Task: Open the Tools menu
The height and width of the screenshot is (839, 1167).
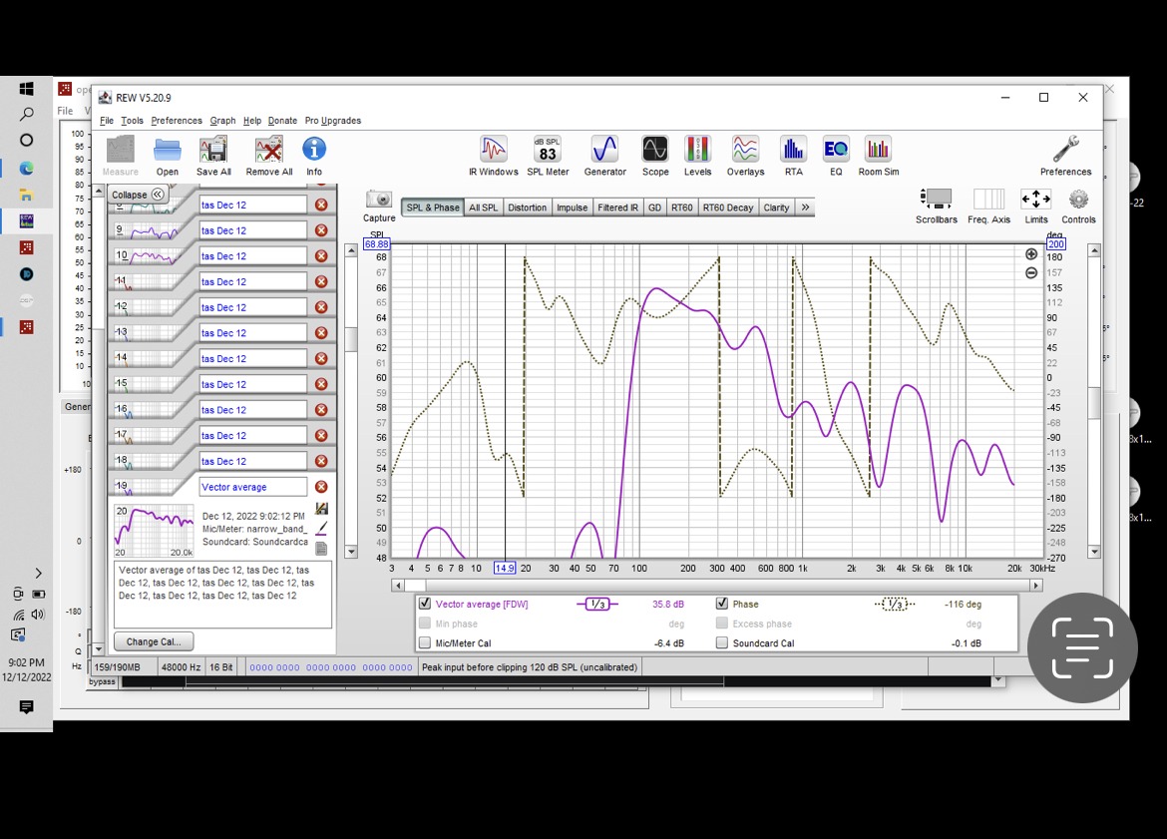Action: pos(132,121)
